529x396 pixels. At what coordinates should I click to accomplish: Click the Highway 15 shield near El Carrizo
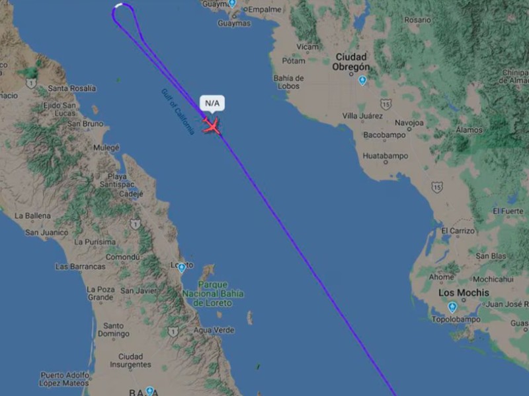pos(437,187)
